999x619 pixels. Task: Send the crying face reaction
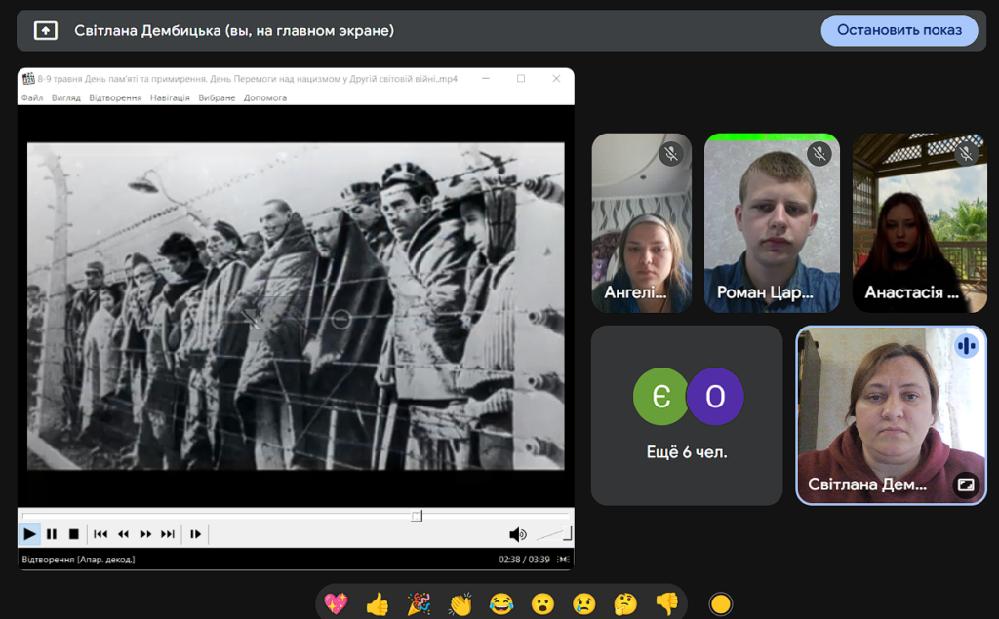584,603
